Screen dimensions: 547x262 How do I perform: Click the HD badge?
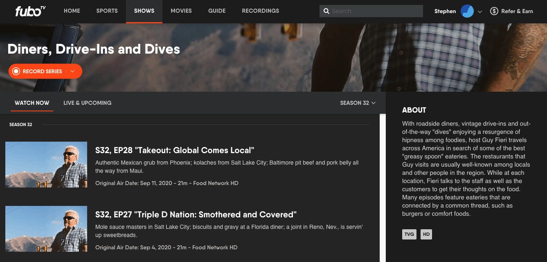click(426, 235)
